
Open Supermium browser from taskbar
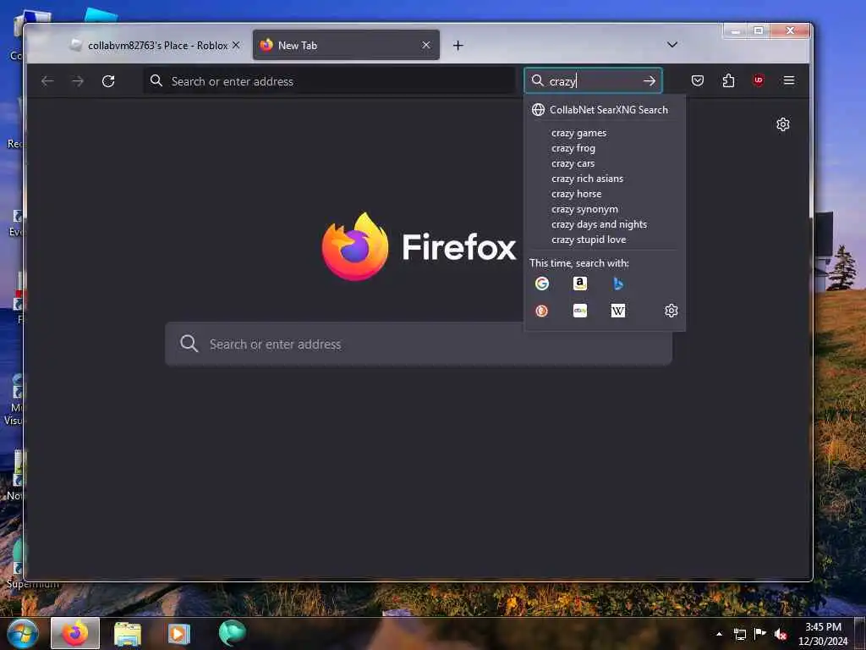pyautogui.click(x=232, y=633)
